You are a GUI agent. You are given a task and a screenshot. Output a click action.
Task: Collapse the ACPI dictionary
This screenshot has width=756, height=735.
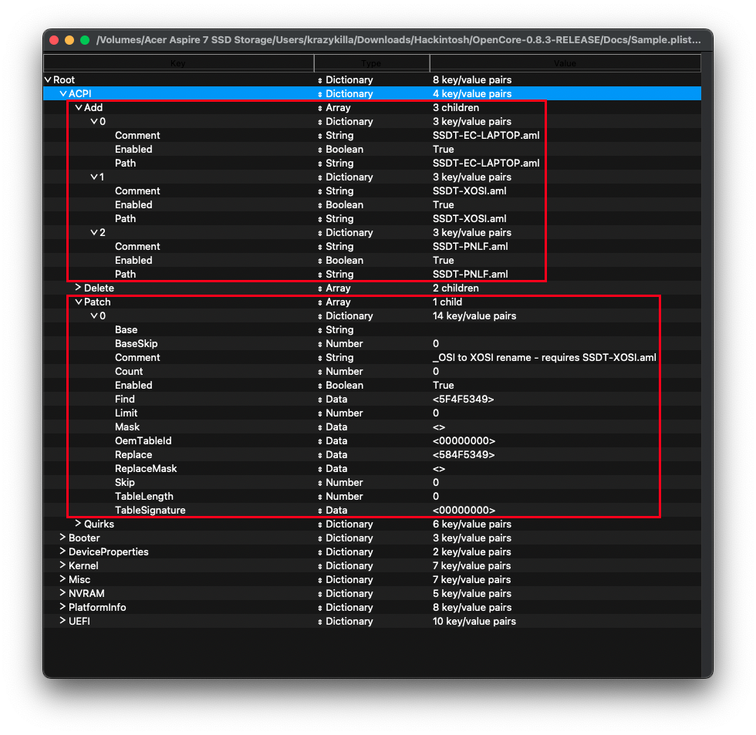(x=63, y=94)
